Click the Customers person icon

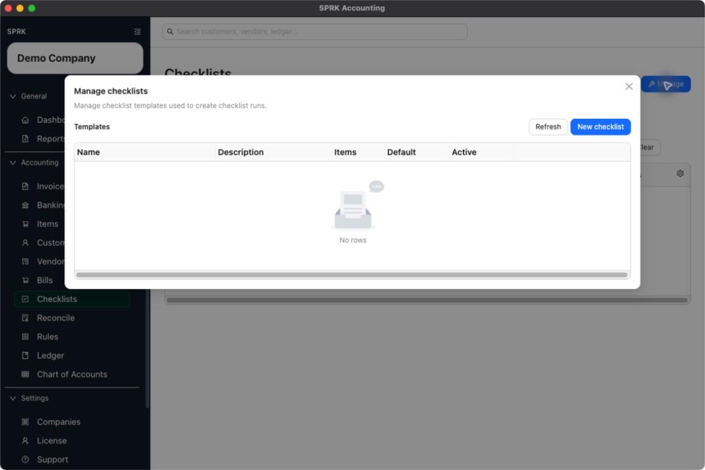[x=25, y=243]
